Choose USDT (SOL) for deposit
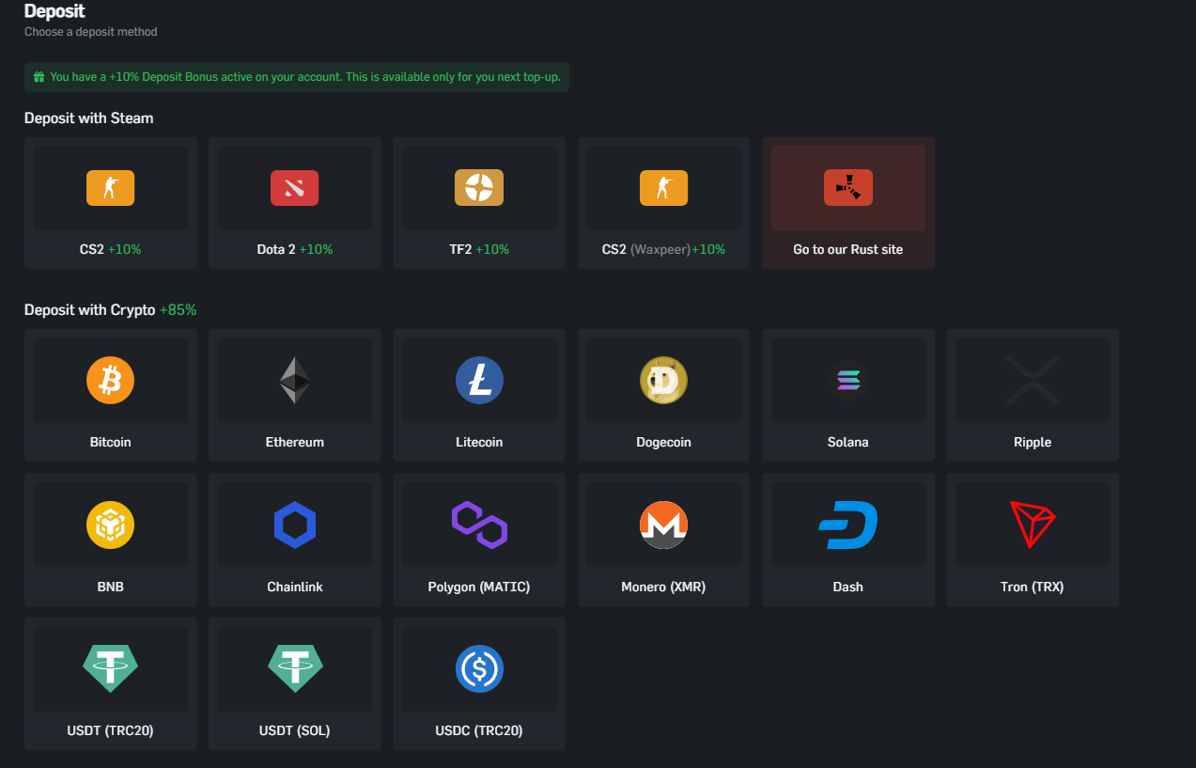This screenshot has width=1196, height=768. (294, 684)
